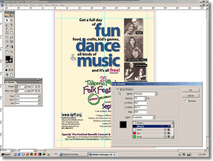
Task: Select the Bevel Join stroke option
Action: (x=39, y=91)
